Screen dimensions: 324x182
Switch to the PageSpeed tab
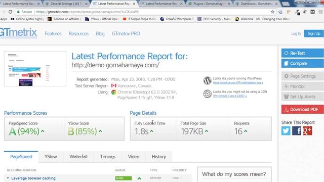pyautogui.click(x=21, y=157)
